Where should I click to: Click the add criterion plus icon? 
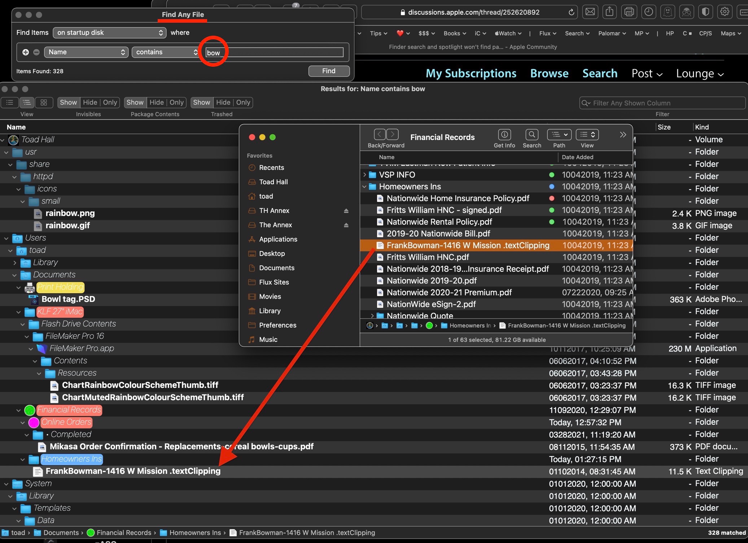click(26, 52)
